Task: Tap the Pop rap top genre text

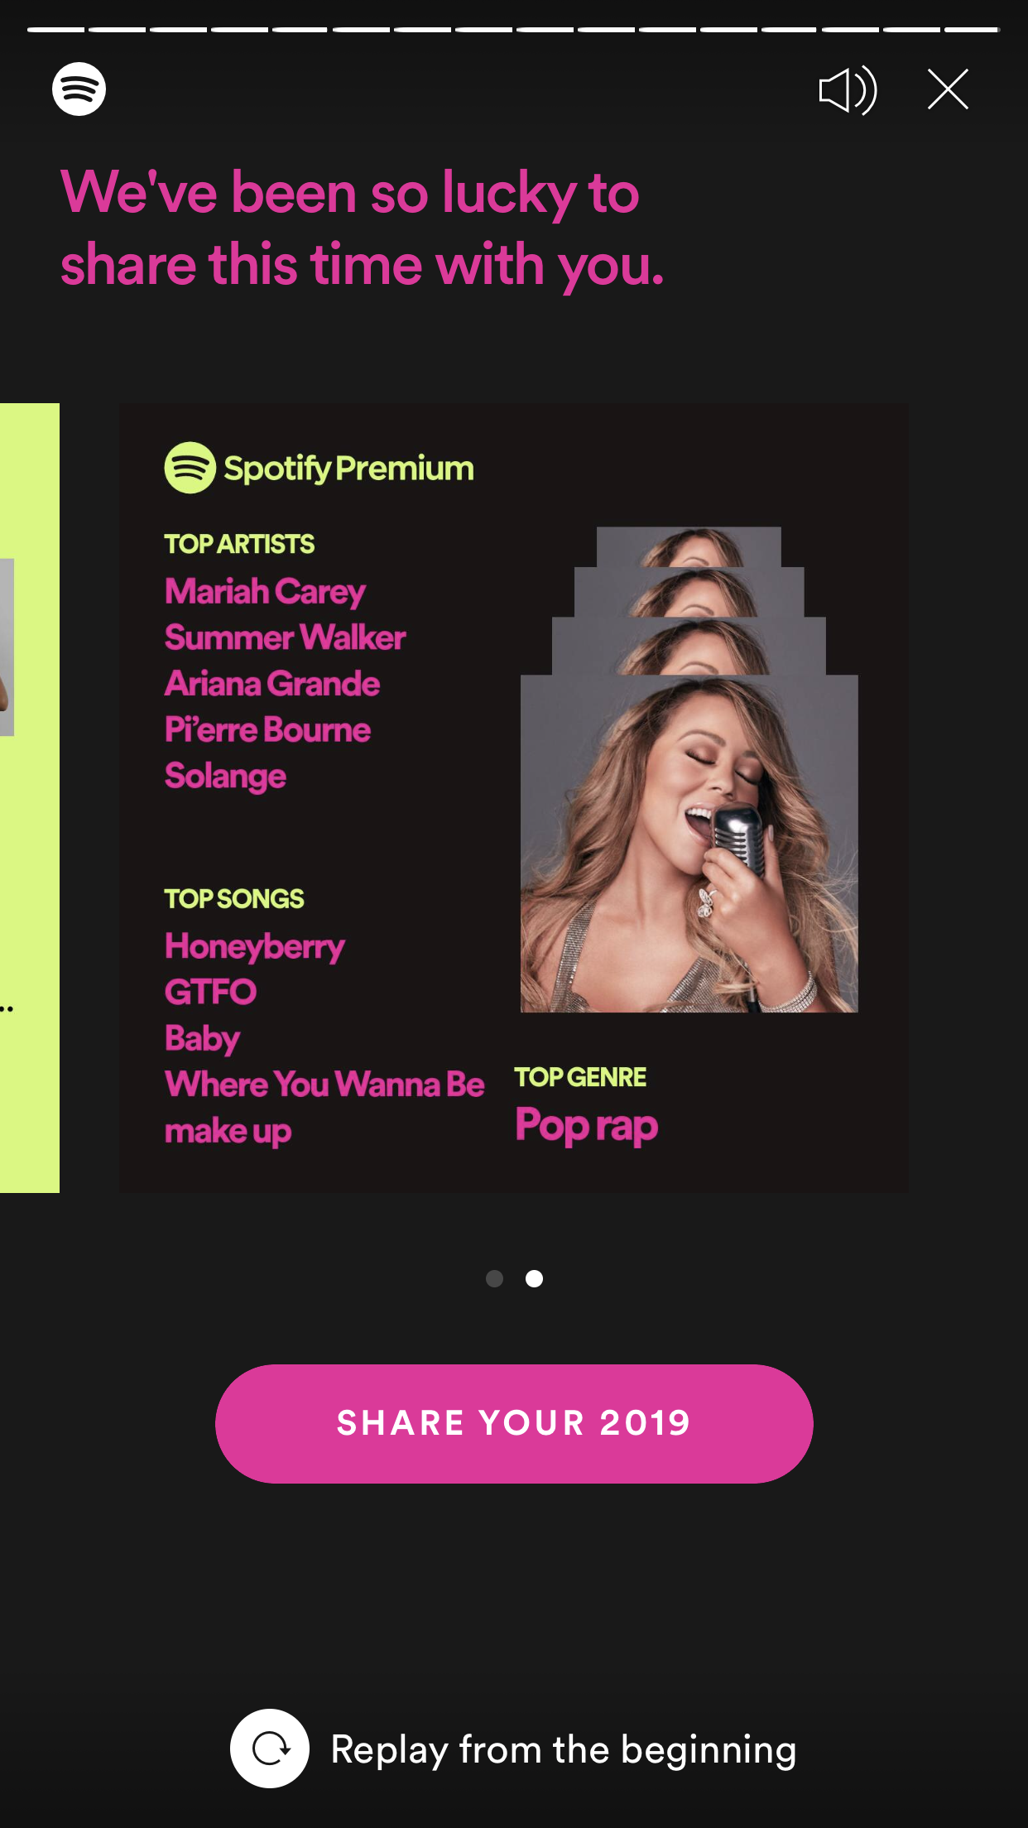Action: pyautogui.click(x=587, y=1126)
